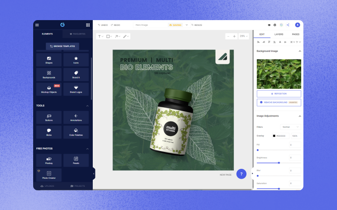The height and width of the screenshot is (210, 337).
Task: Open the arrow tool dropdown
Action: 117,37
